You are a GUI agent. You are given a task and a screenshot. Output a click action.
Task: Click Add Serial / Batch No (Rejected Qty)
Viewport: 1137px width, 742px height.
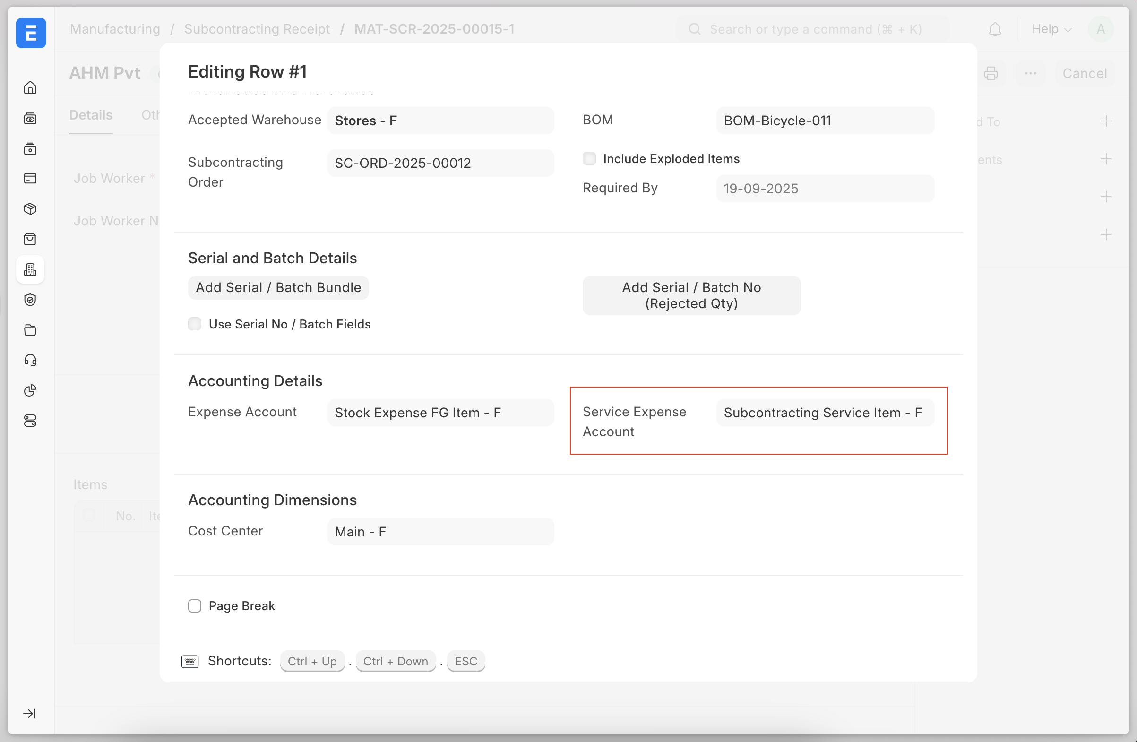tap(691, 295)
